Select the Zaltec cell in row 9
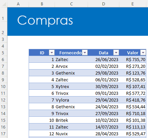 click(x=71, y=80)
